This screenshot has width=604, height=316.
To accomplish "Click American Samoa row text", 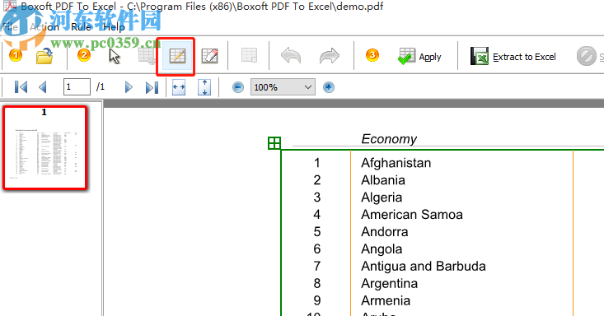I will pos(412,215).
